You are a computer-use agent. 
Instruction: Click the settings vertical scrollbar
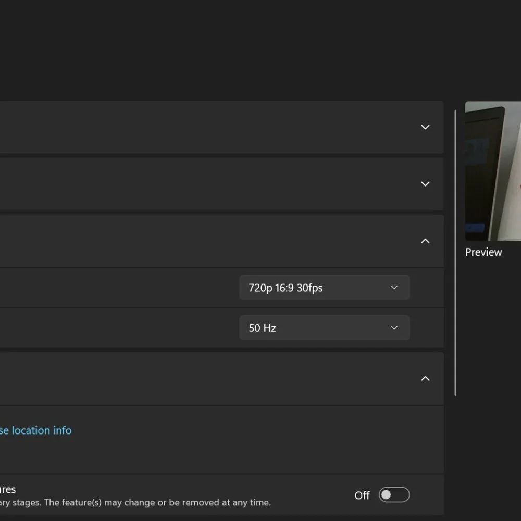pos(455,253)
